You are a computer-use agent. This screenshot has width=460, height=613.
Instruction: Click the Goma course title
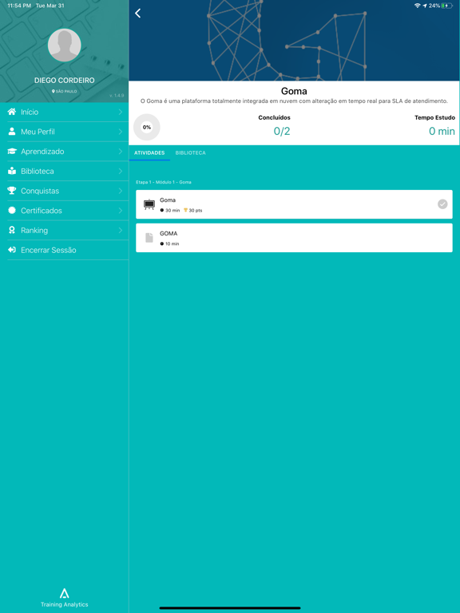pos(294,91)
